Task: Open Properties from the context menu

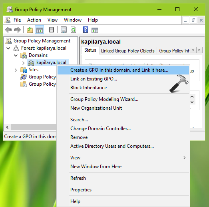Action: tap(123, 190)
